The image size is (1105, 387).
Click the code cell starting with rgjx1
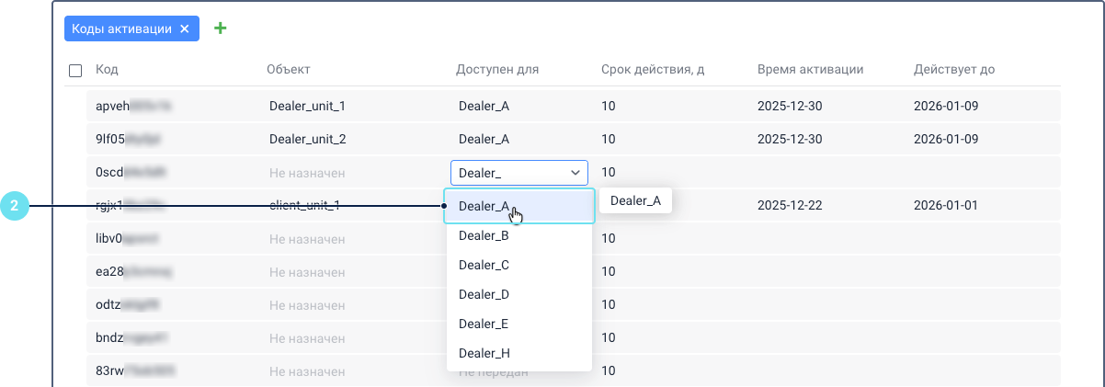tap(131, 205)
